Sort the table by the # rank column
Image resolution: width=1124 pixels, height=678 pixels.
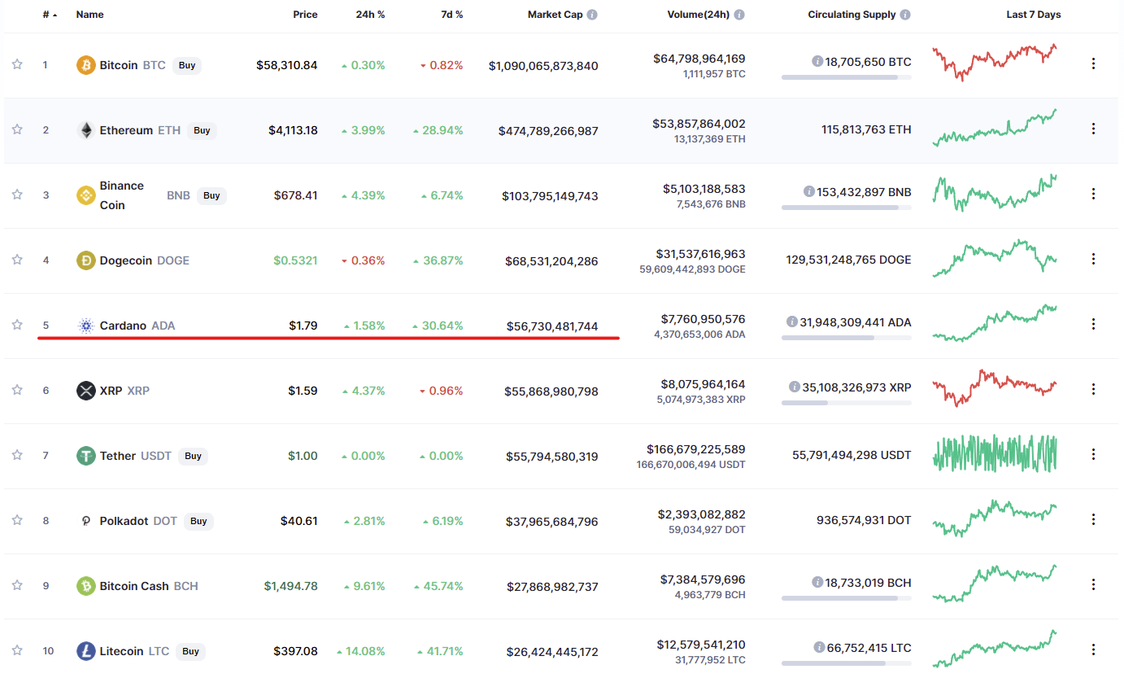tap(50, 15)
